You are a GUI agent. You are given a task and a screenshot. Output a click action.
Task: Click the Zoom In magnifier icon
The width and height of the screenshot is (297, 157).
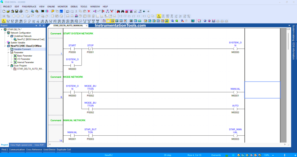click(x=172, y=21)
